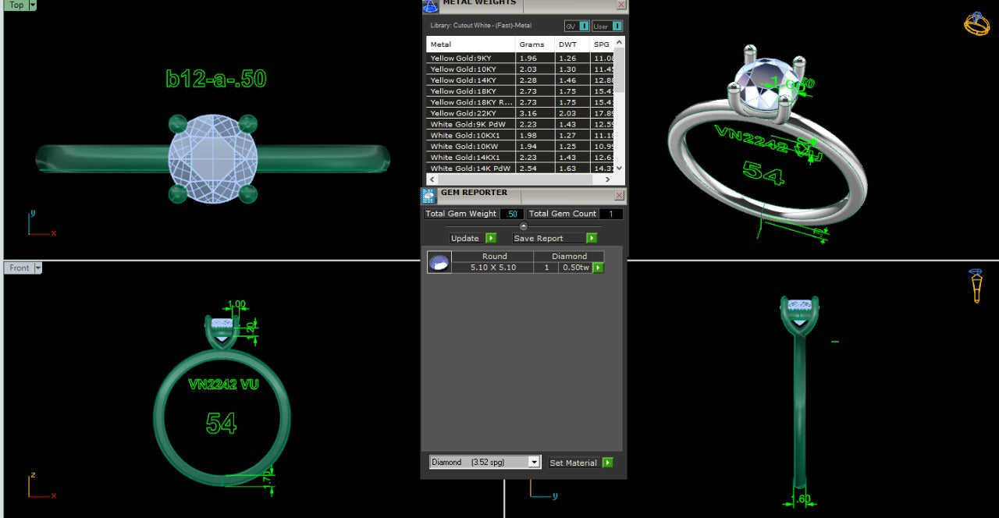Click the Diamond cell in gem table
The width and height of the screenshot is (999, 518).
[x=569, y=256]
